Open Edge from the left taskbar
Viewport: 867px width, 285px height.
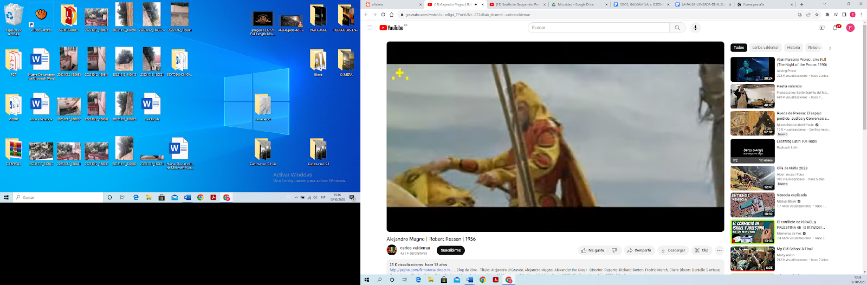[135, 197]
